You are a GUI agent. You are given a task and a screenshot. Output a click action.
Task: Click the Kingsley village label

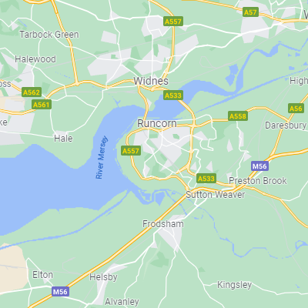tap(234, 285)
